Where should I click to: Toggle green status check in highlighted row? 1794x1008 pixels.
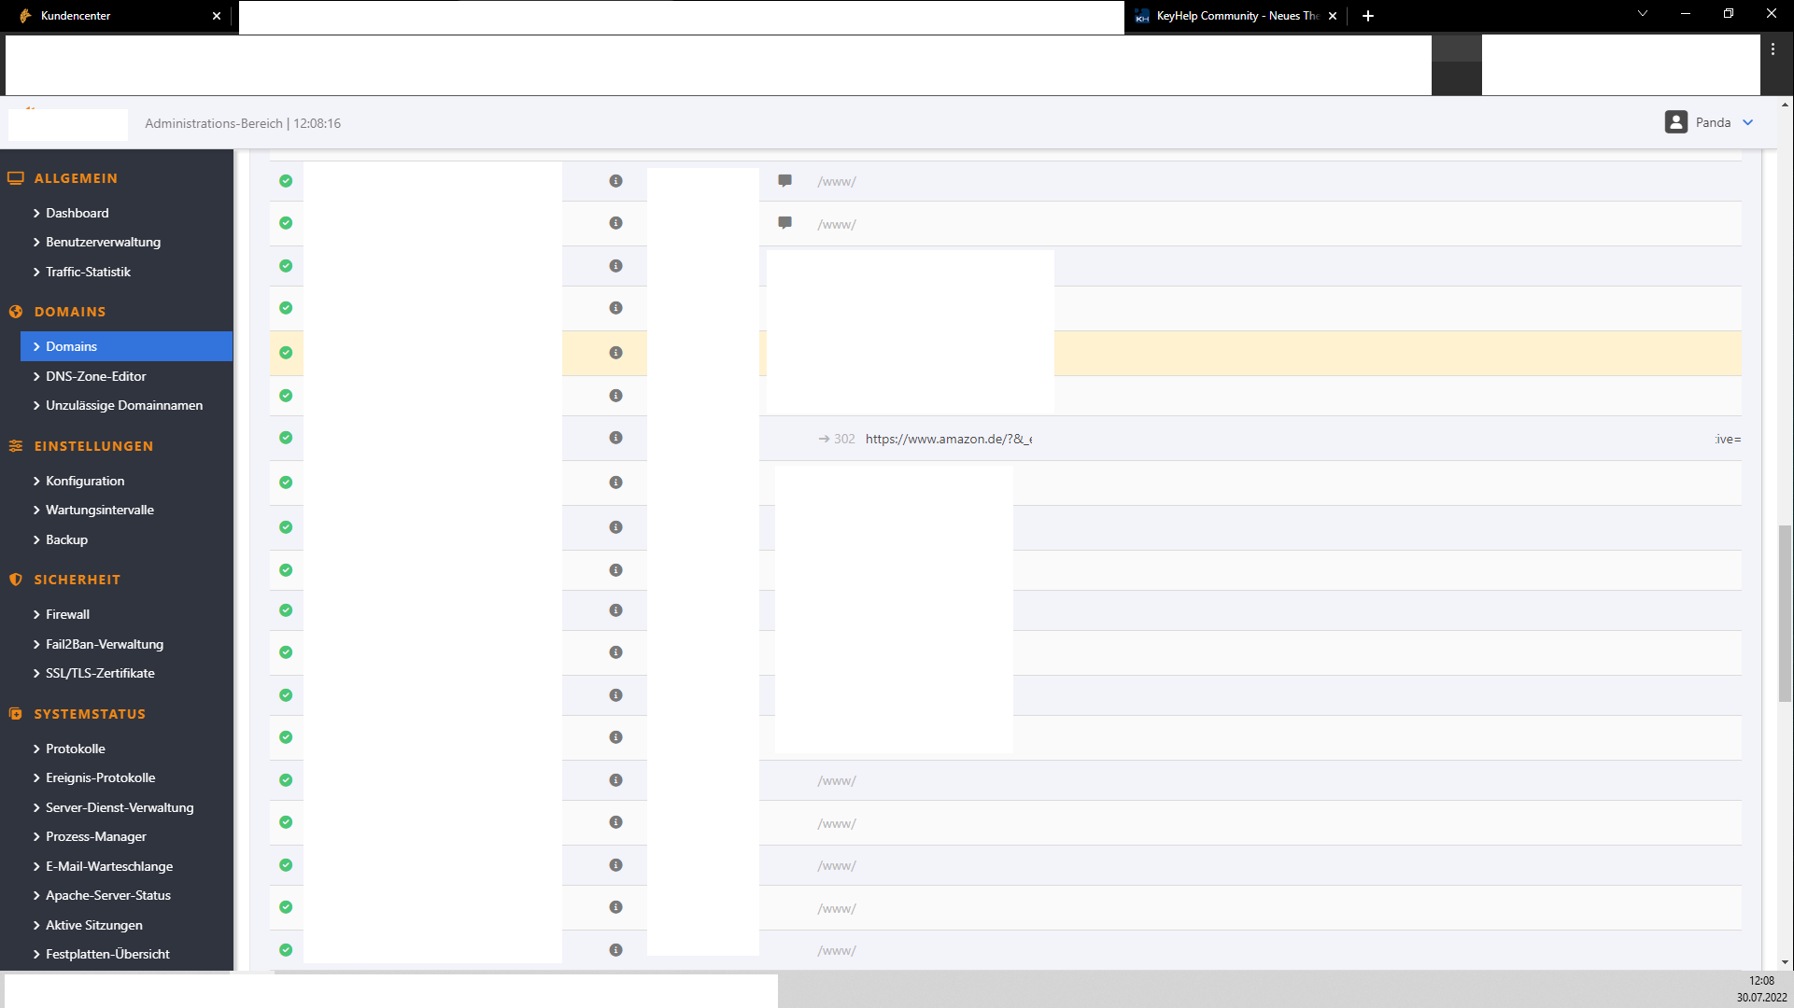[286, 353]
